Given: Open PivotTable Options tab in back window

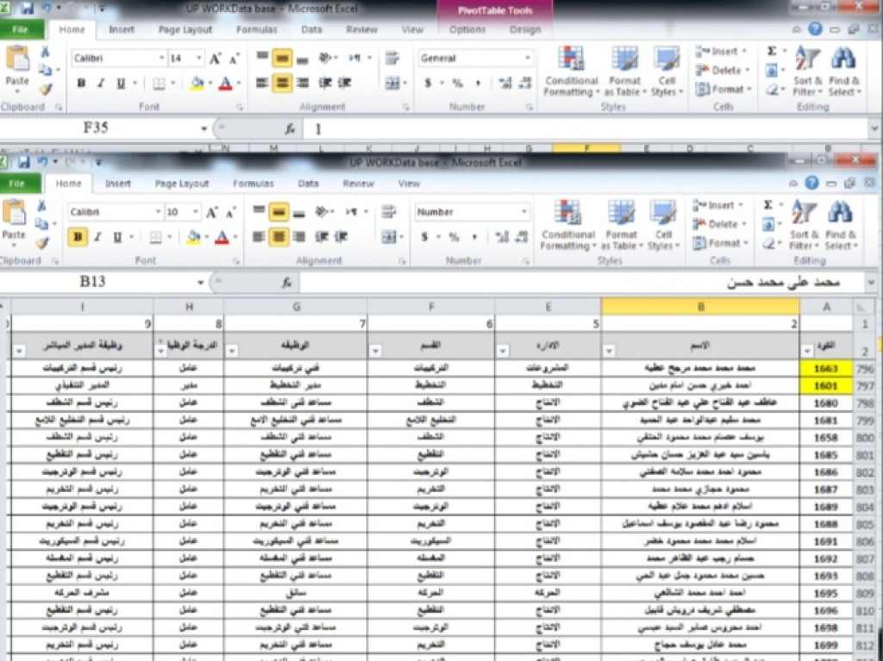Looking at the screenshot, I should pyautogui.click(x=467, y=30).
